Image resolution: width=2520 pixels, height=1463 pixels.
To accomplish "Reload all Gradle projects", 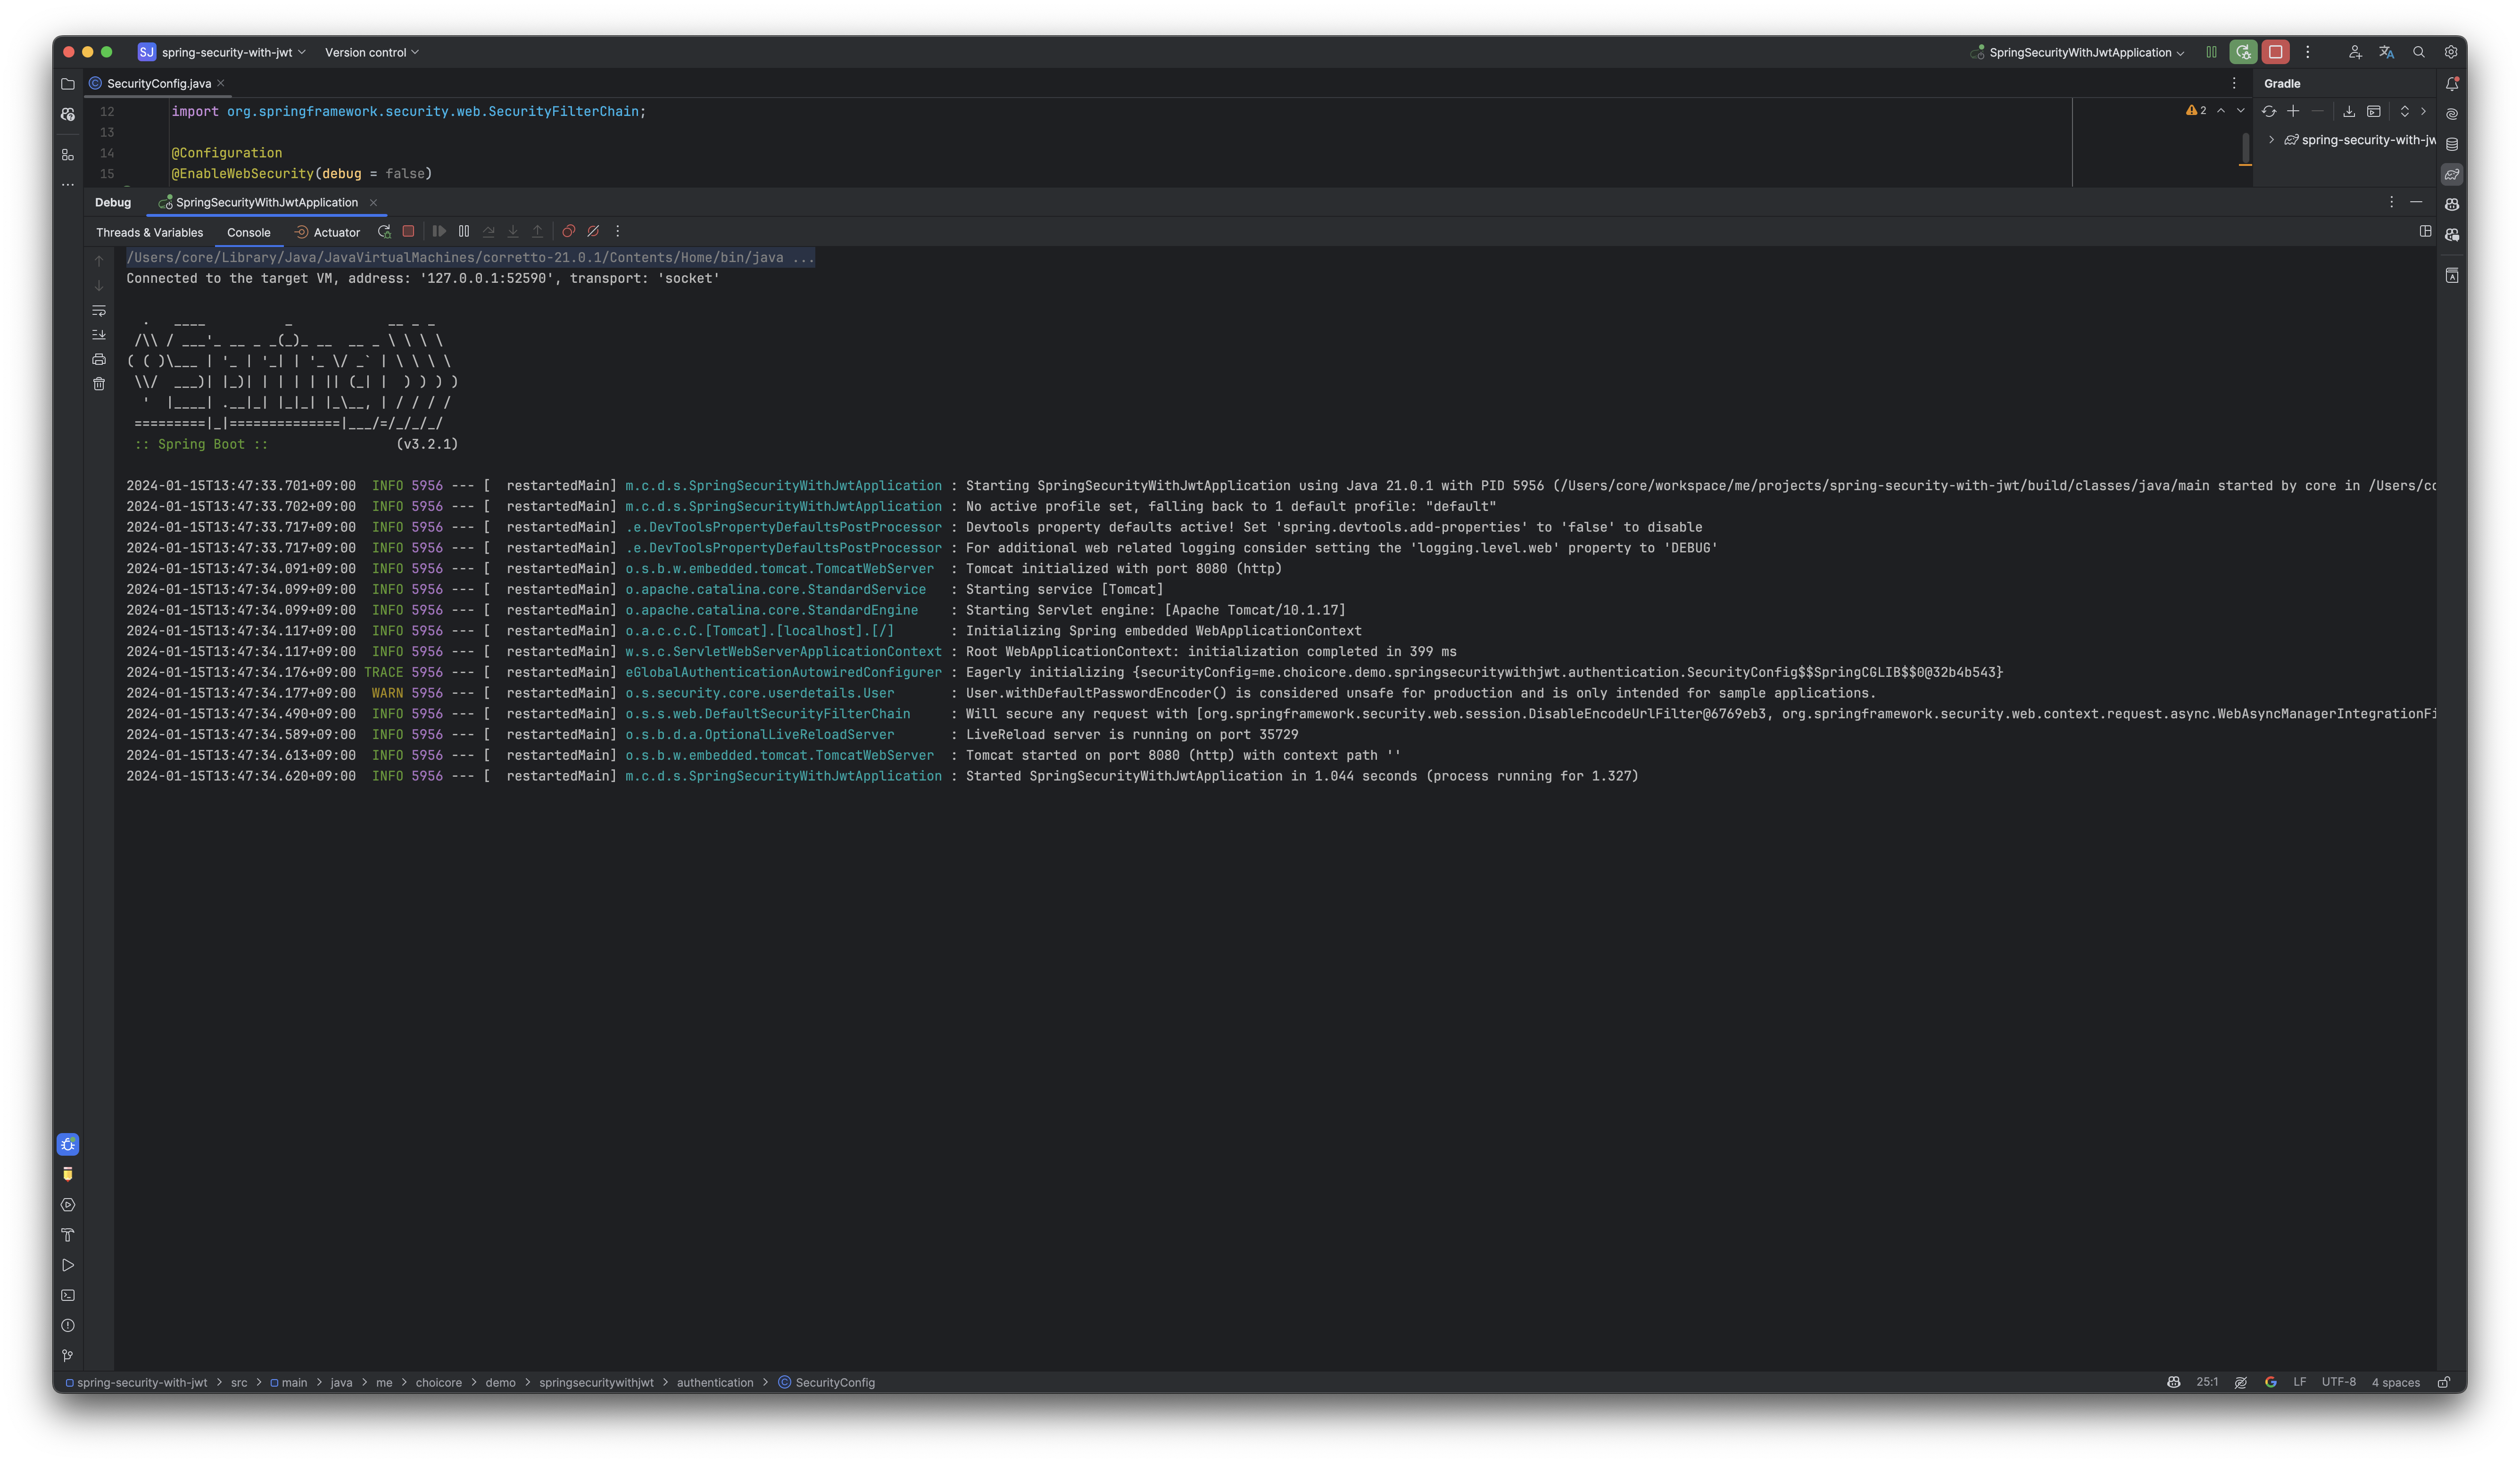I will coord(2268,111).
